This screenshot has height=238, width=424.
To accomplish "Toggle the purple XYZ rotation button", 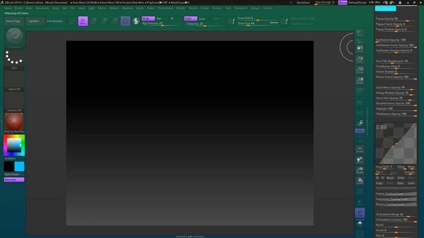I will (x=360, y=131).
